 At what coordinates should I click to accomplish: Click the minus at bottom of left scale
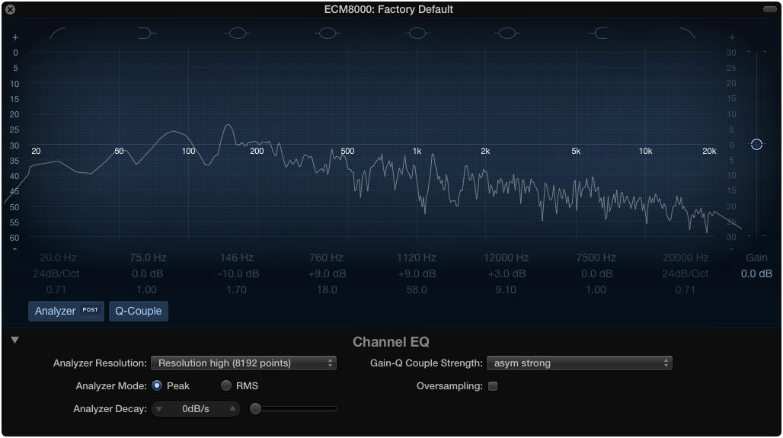[x=15, y=249]
